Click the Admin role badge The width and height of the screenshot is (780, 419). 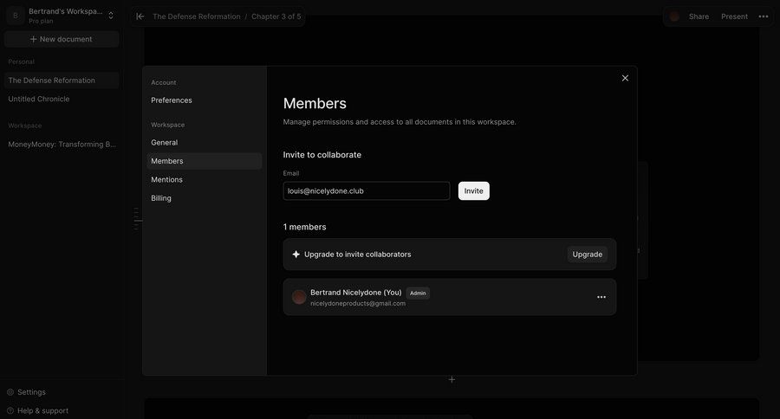[x=418, y=293]
